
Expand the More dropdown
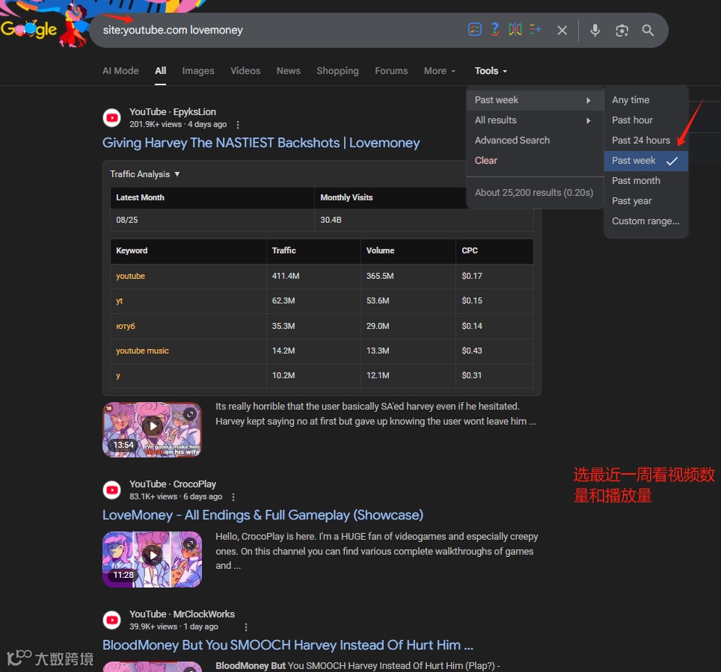(440, 71)
